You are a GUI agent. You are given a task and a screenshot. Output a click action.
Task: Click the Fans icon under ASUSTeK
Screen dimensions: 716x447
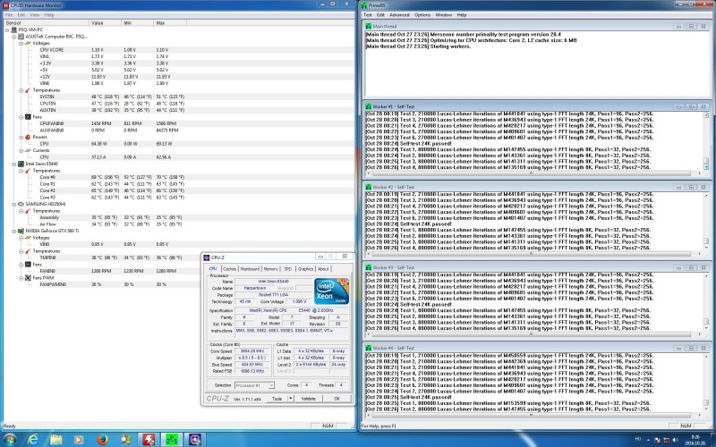click(28, 117)
